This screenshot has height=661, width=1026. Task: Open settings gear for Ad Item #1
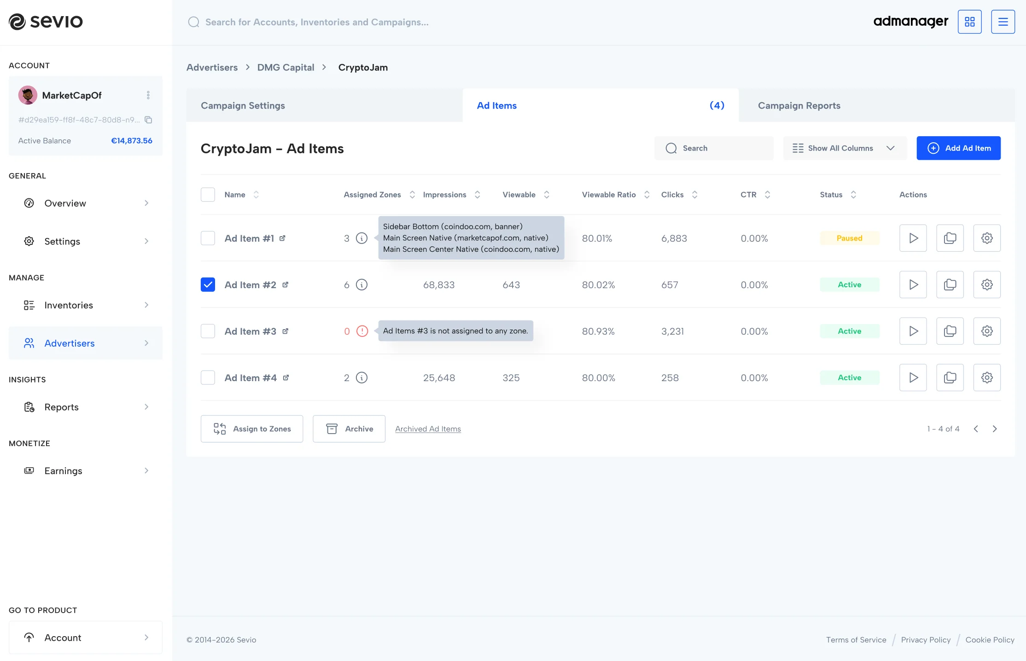[987, 238]
